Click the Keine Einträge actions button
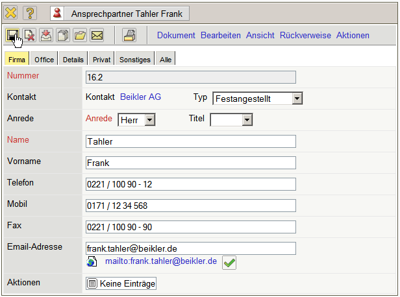 [x=121, y=283]
